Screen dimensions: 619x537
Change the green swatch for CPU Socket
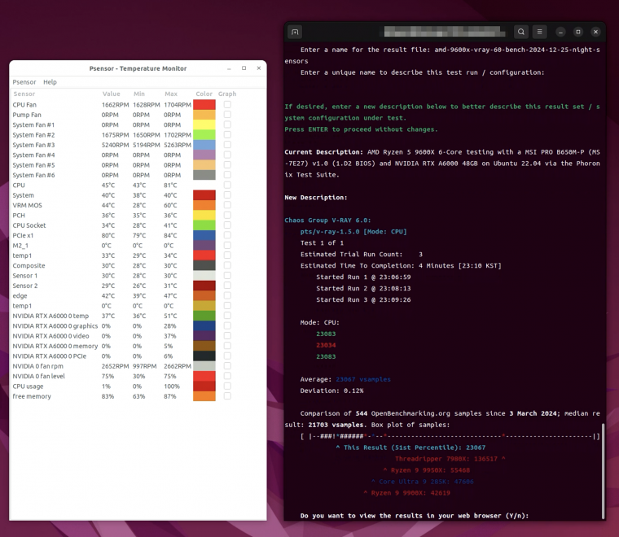tap(204, 225)
